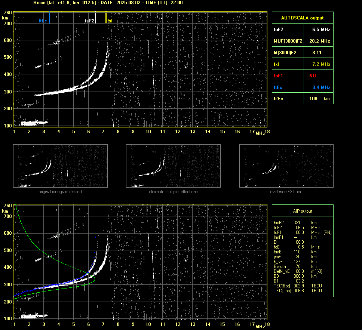This screenshot has height=330, width=362.
Task: Click the h'Es row label
Action: click(x=278, y=99)
